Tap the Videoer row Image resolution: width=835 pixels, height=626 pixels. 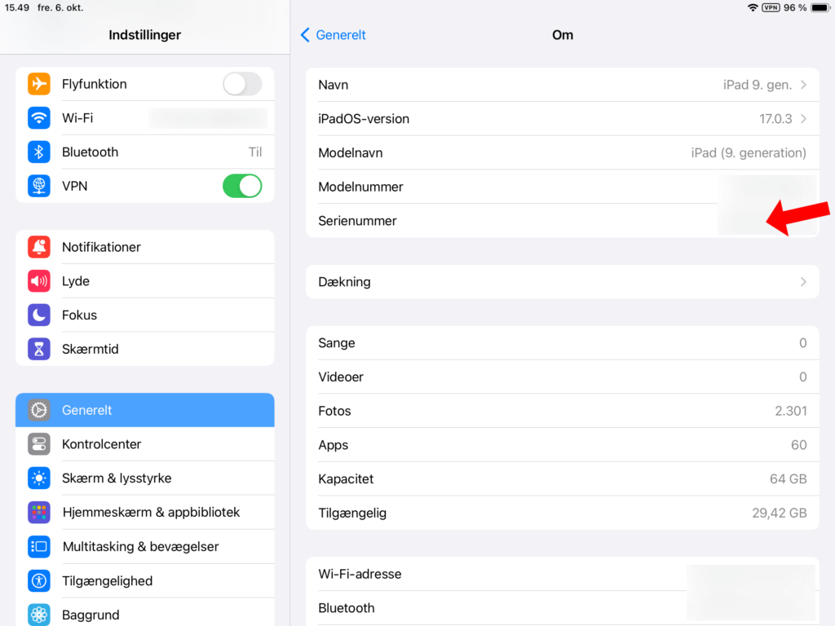[563, 377]
